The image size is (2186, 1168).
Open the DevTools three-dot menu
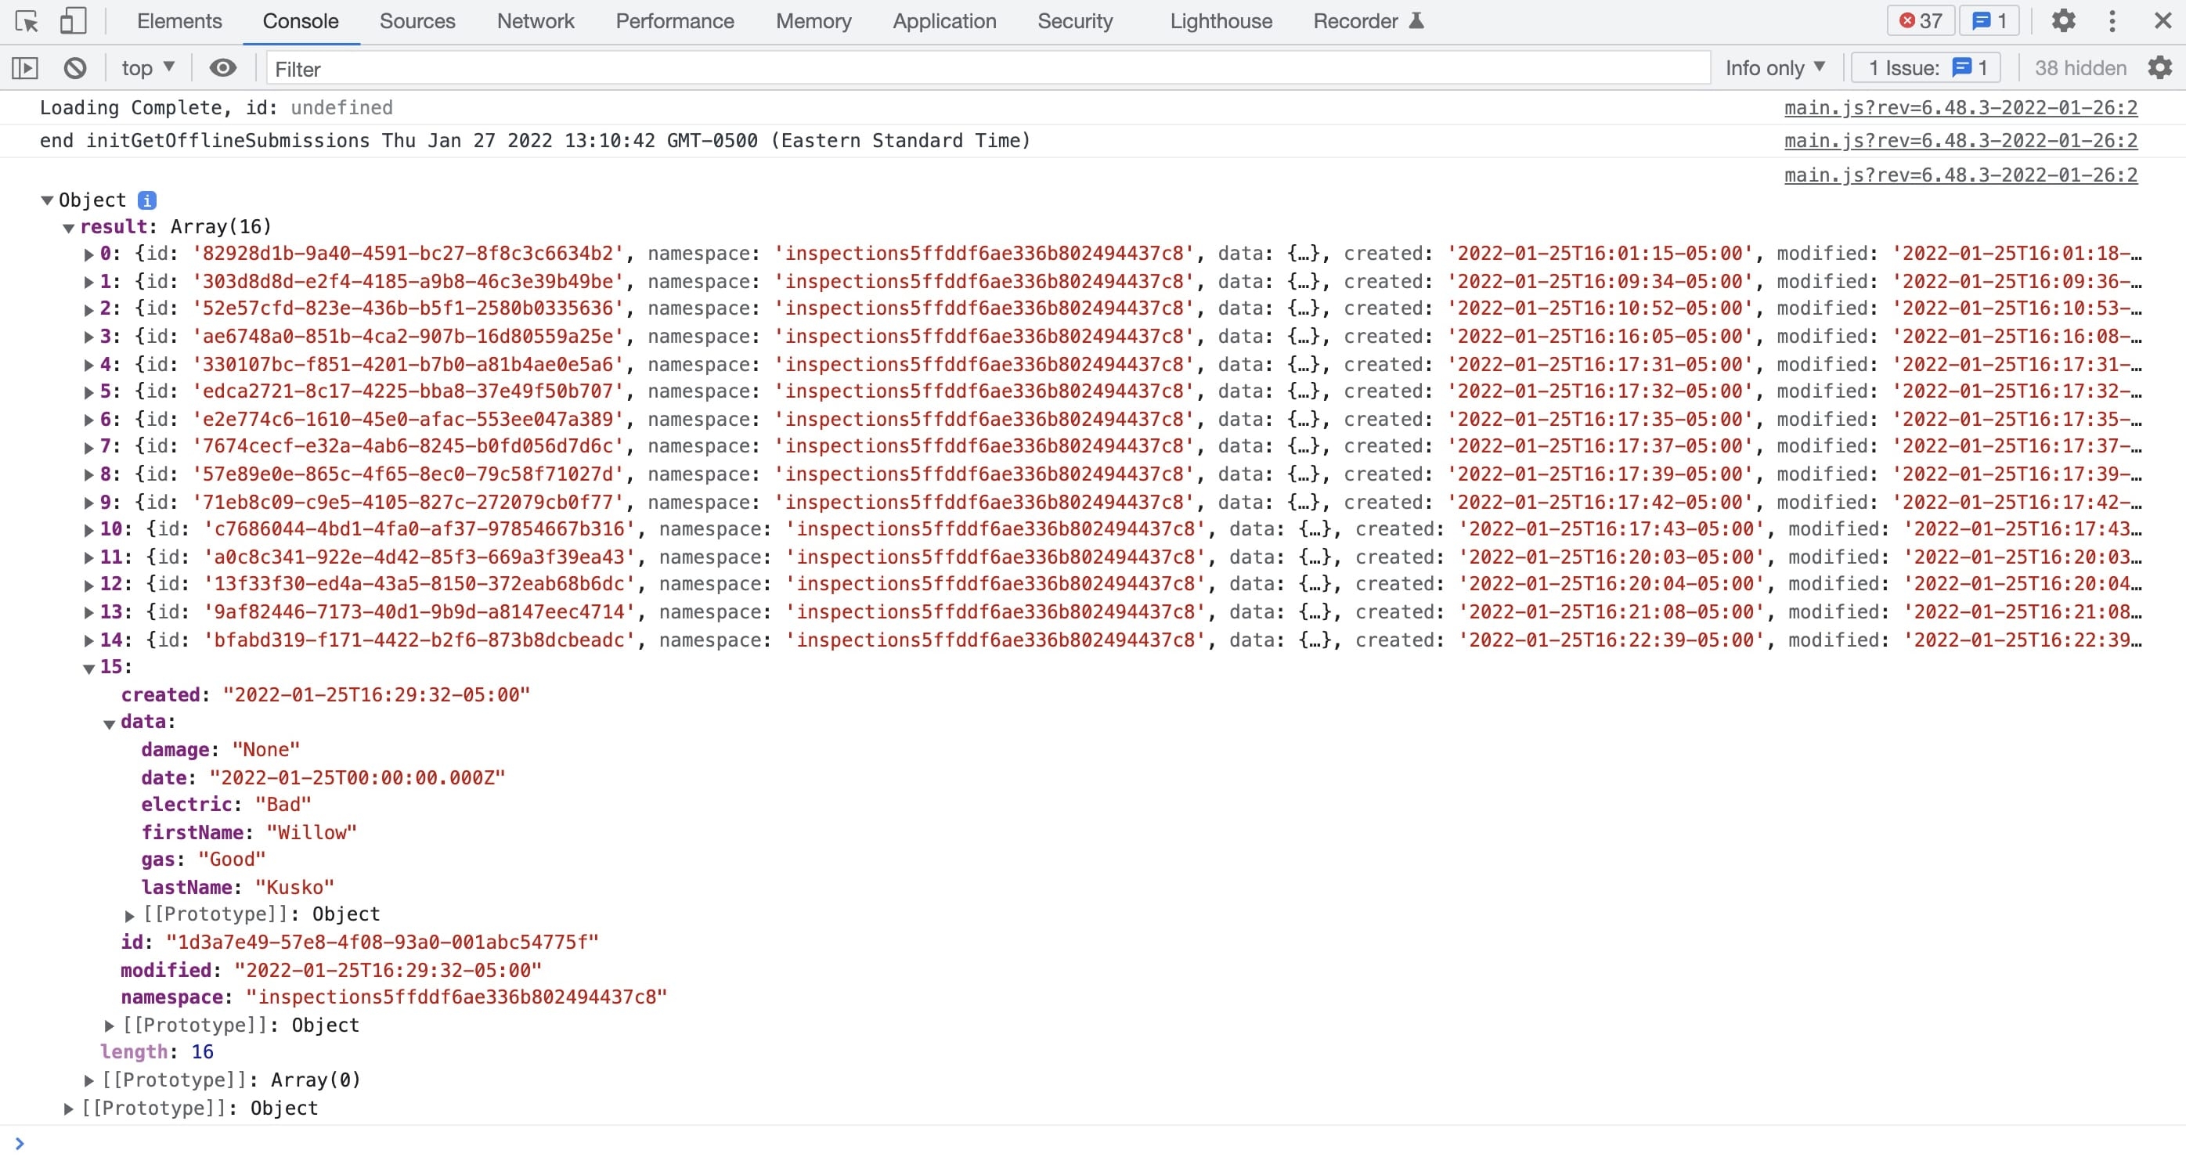coord(2112,21)
